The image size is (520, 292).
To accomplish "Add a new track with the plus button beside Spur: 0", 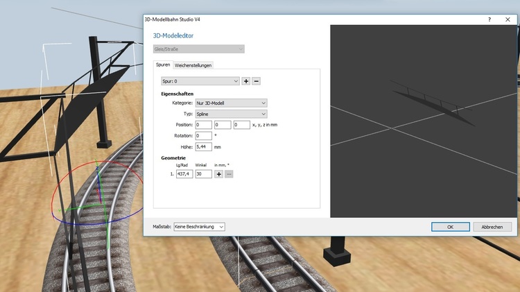I will coord(245,81).
